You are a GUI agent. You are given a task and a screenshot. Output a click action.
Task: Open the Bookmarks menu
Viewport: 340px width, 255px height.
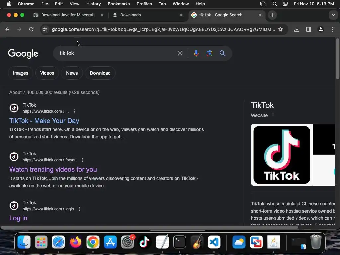pos(119,4)
